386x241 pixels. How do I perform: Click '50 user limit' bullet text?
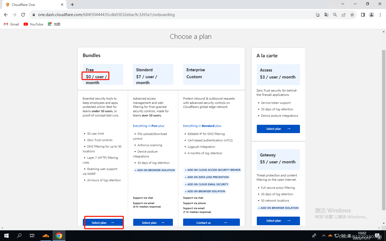pyautogui.click(x=95, y=134)
